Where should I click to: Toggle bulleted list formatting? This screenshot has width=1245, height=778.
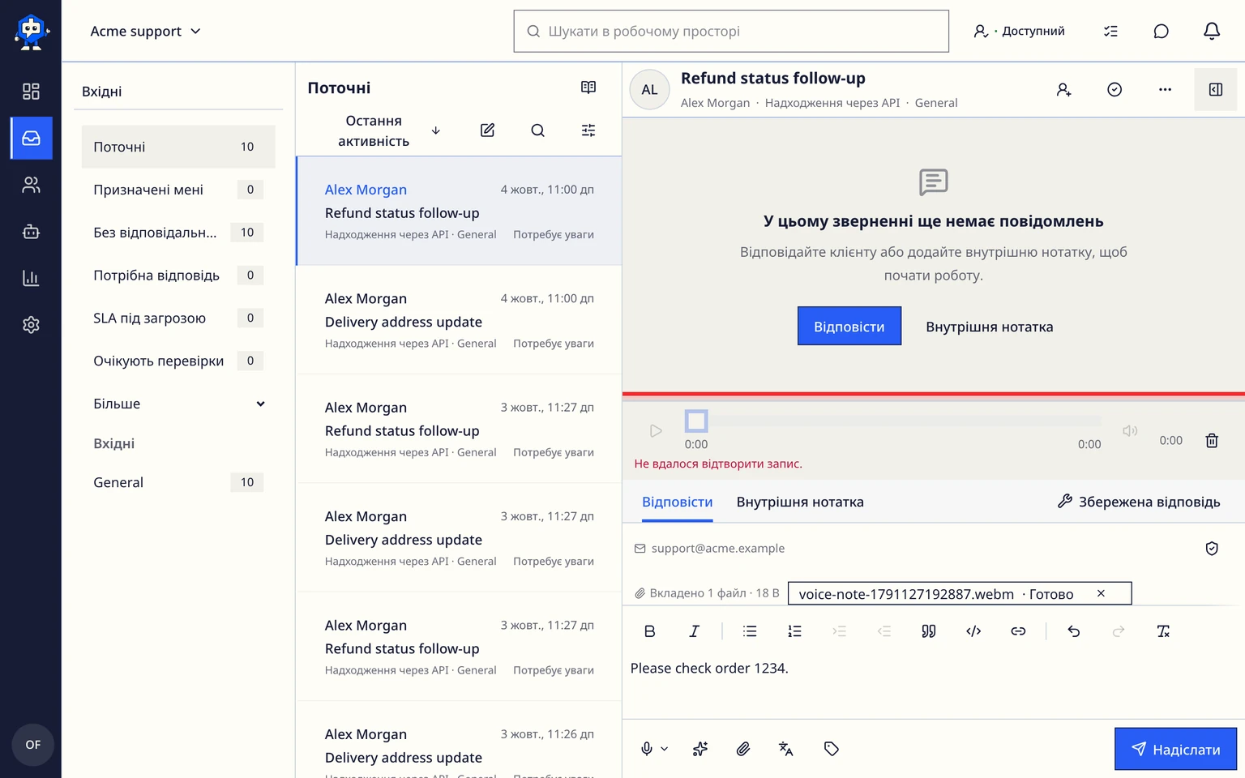[x=750, y=631]
